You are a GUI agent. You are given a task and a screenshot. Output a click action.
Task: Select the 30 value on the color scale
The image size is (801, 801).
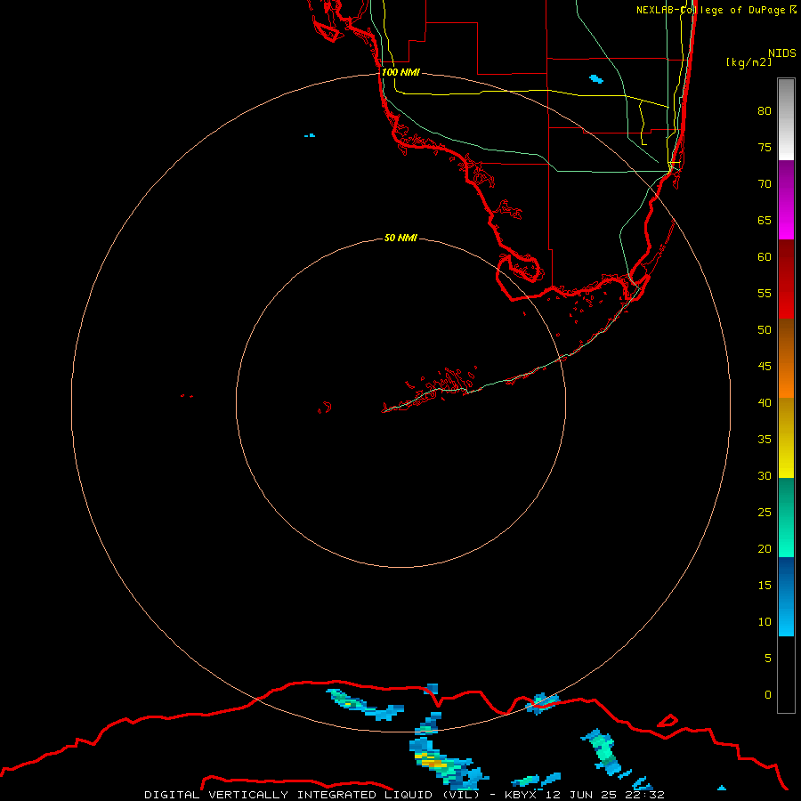pyautogui.click(x=765, y=475)
